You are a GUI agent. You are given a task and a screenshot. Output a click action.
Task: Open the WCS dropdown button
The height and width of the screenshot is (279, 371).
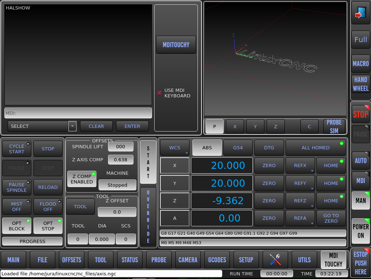coord(175,147)
